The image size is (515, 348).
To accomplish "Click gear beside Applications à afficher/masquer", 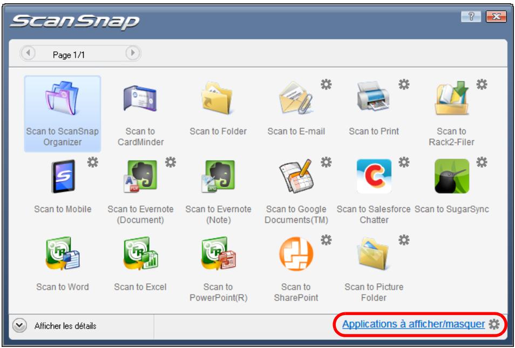I will (494, 324).
